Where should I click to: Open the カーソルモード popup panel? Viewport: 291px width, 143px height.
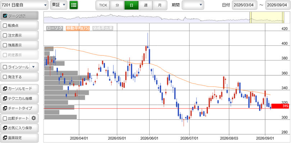19,89
